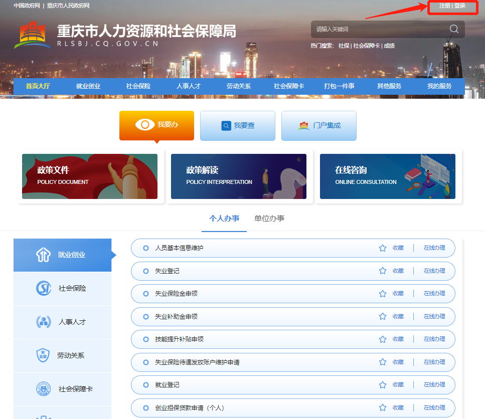Click the star icon for 失业补助金申领
The image size is (485, 419).
[x=383, y=316]
